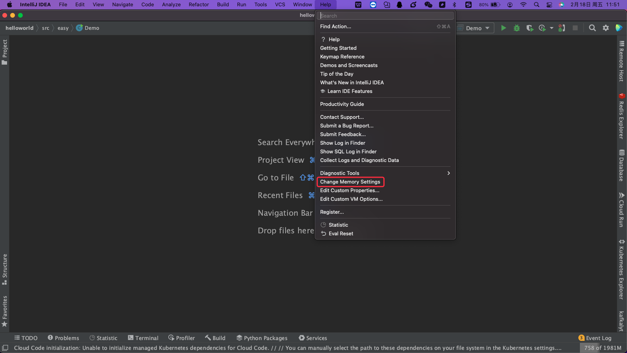
Task: Open the Event Log tool window
Action: (x=595, y=338)
